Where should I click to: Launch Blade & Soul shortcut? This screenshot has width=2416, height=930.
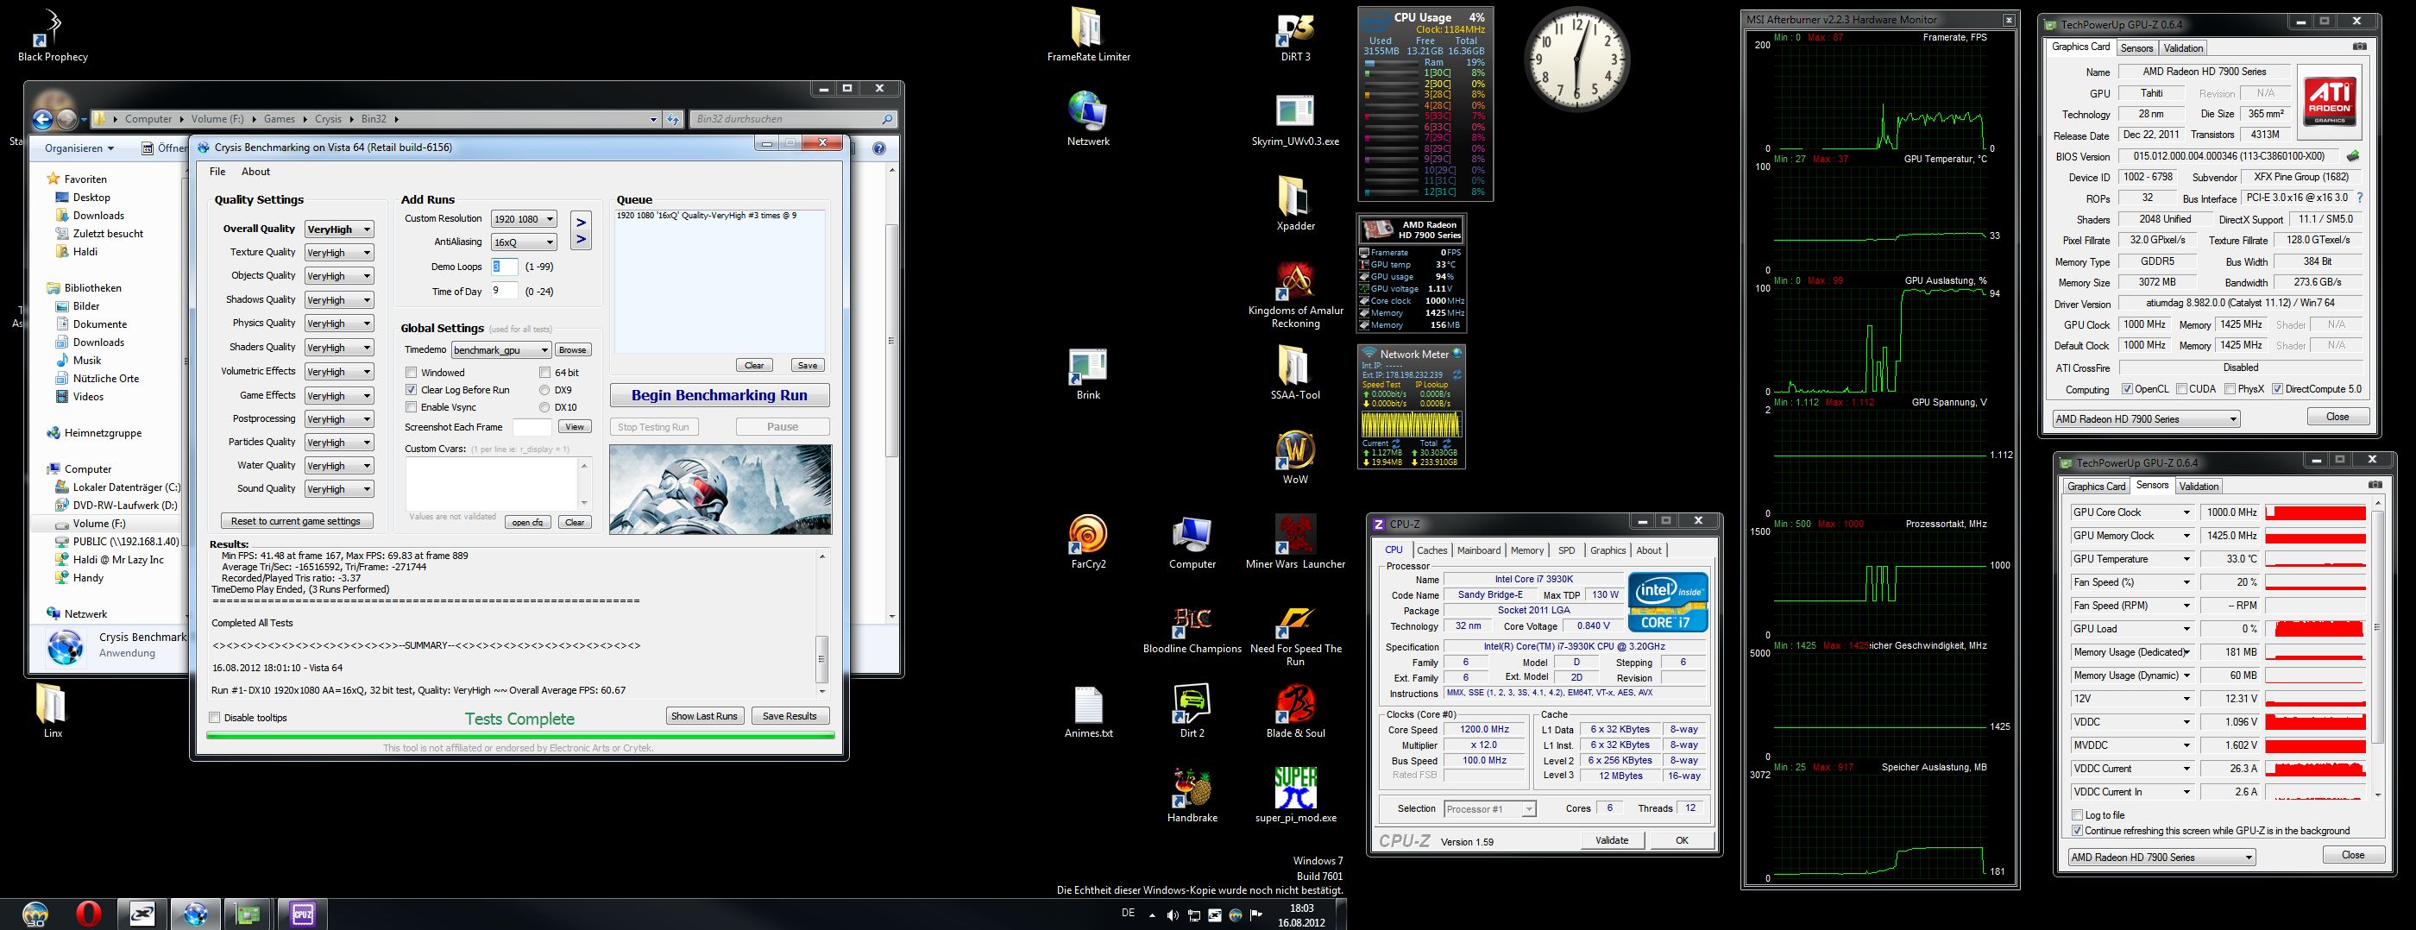[1295, 710]
